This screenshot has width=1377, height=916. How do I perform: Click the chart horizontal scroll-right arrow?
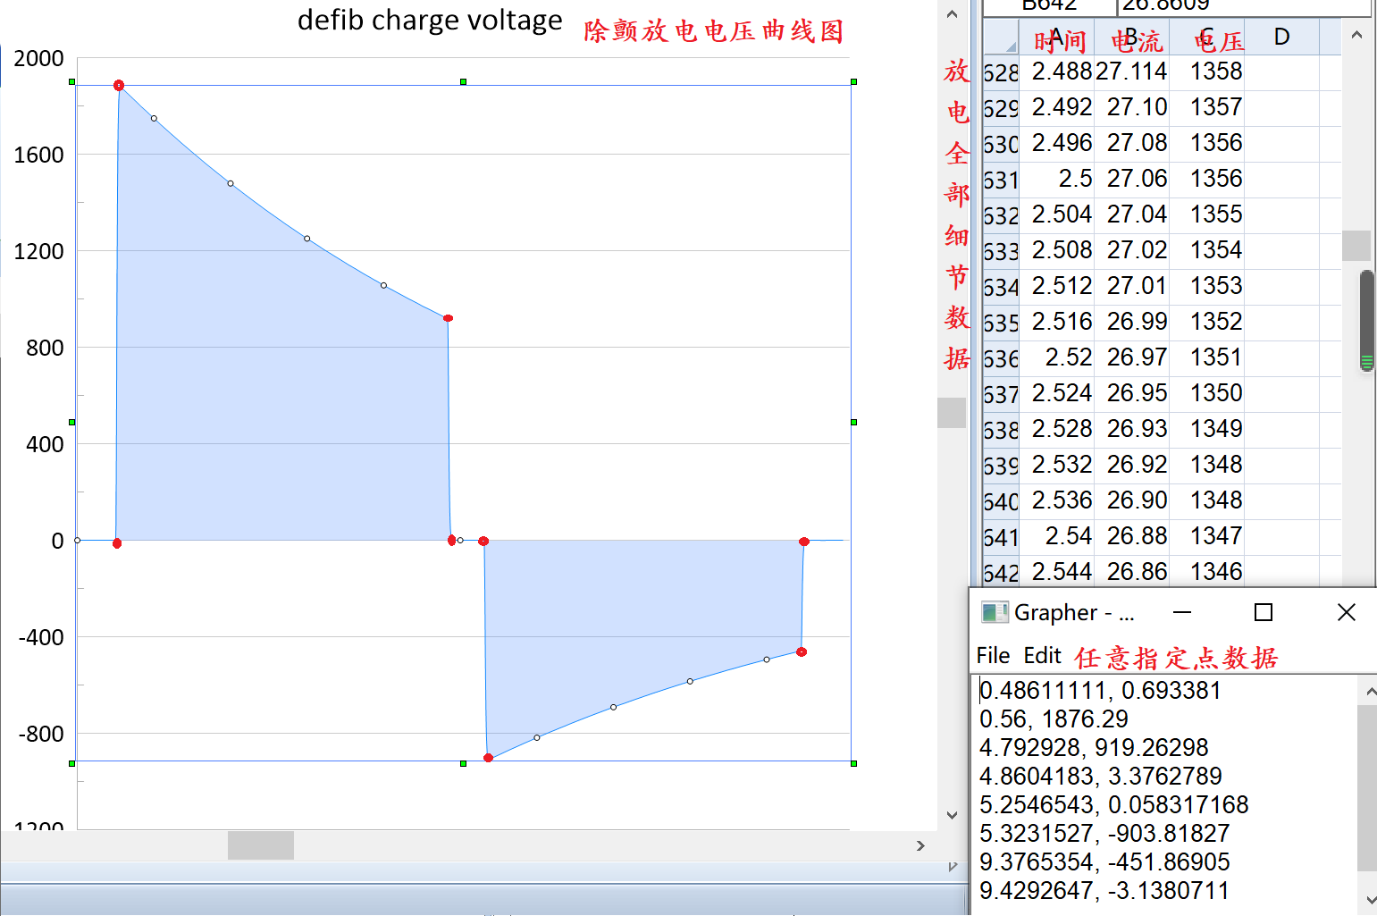(x=920, y=845)
